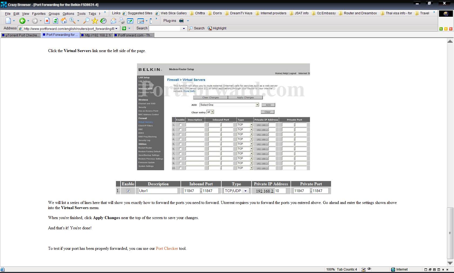Click the Zoom magnifier-plus icon
The height and width of the screenshot is (273, 454).
72,21
